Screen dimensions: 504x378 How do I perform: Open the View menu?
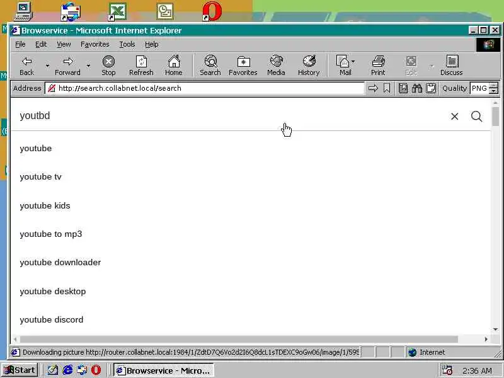click(x=64, y=44)
